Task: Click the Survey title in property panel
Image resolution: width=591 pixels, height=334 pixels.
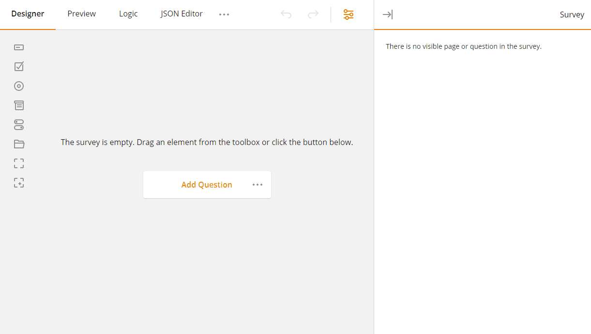Action: coord(572,15)
